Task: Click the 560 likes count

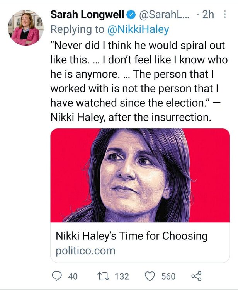Action: coord(168,276)
